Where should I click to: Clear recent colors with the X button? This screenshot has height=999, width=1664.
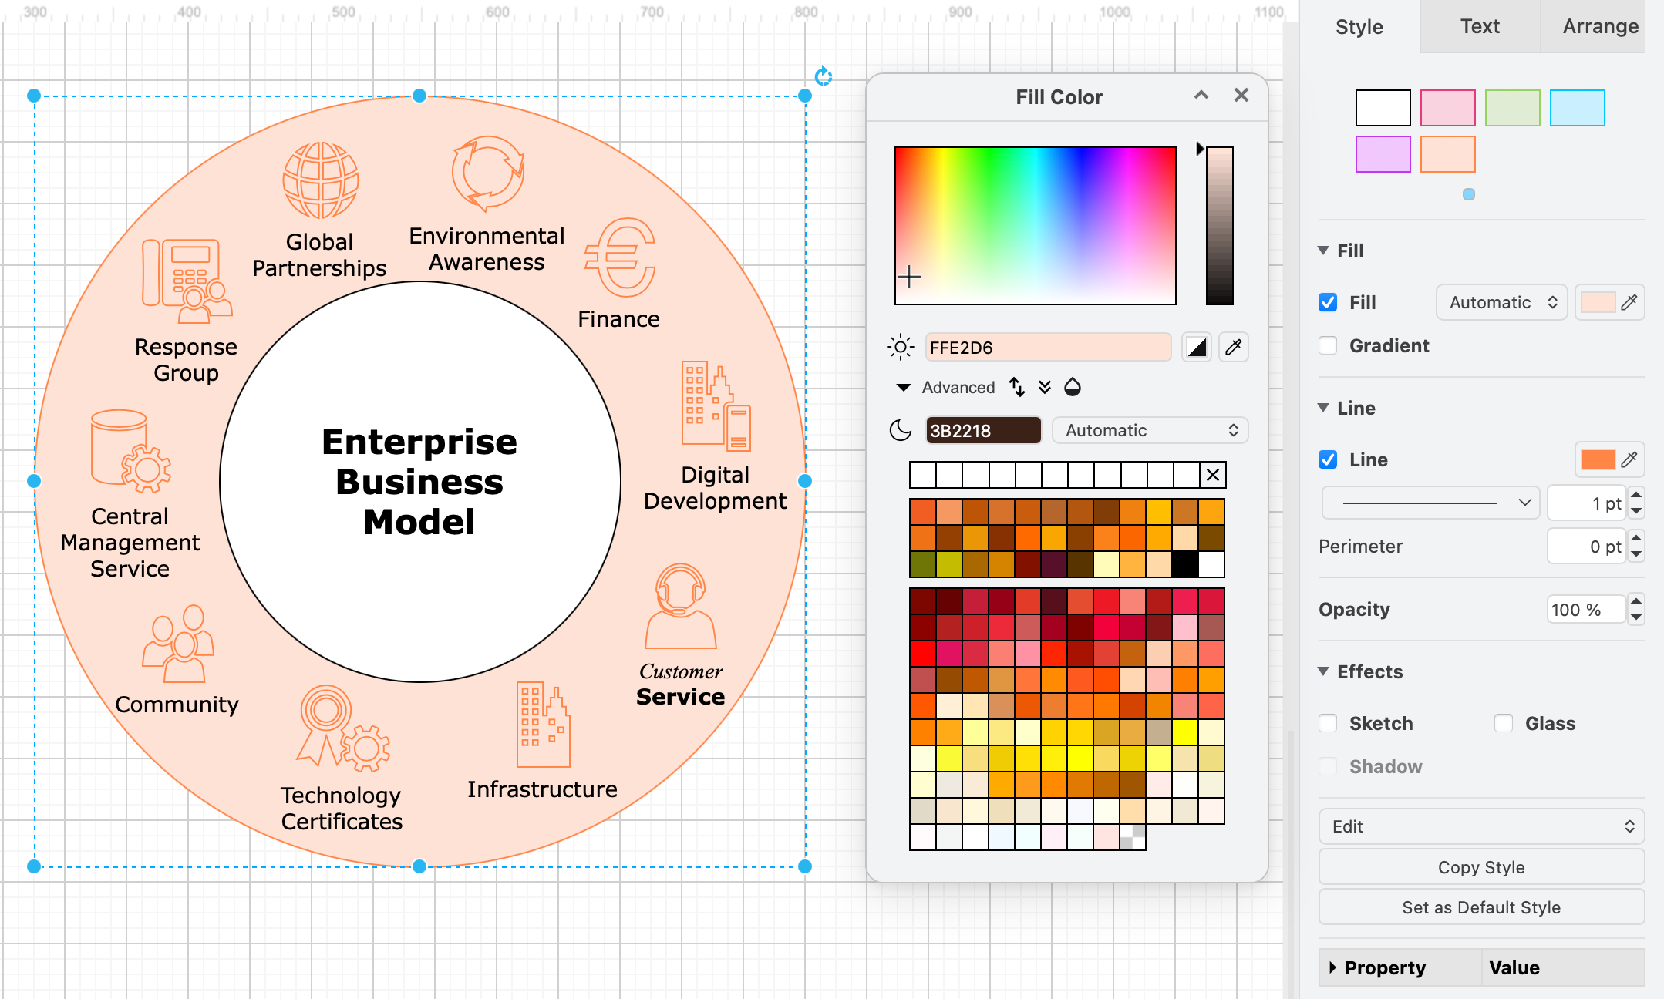[1213, 475]
